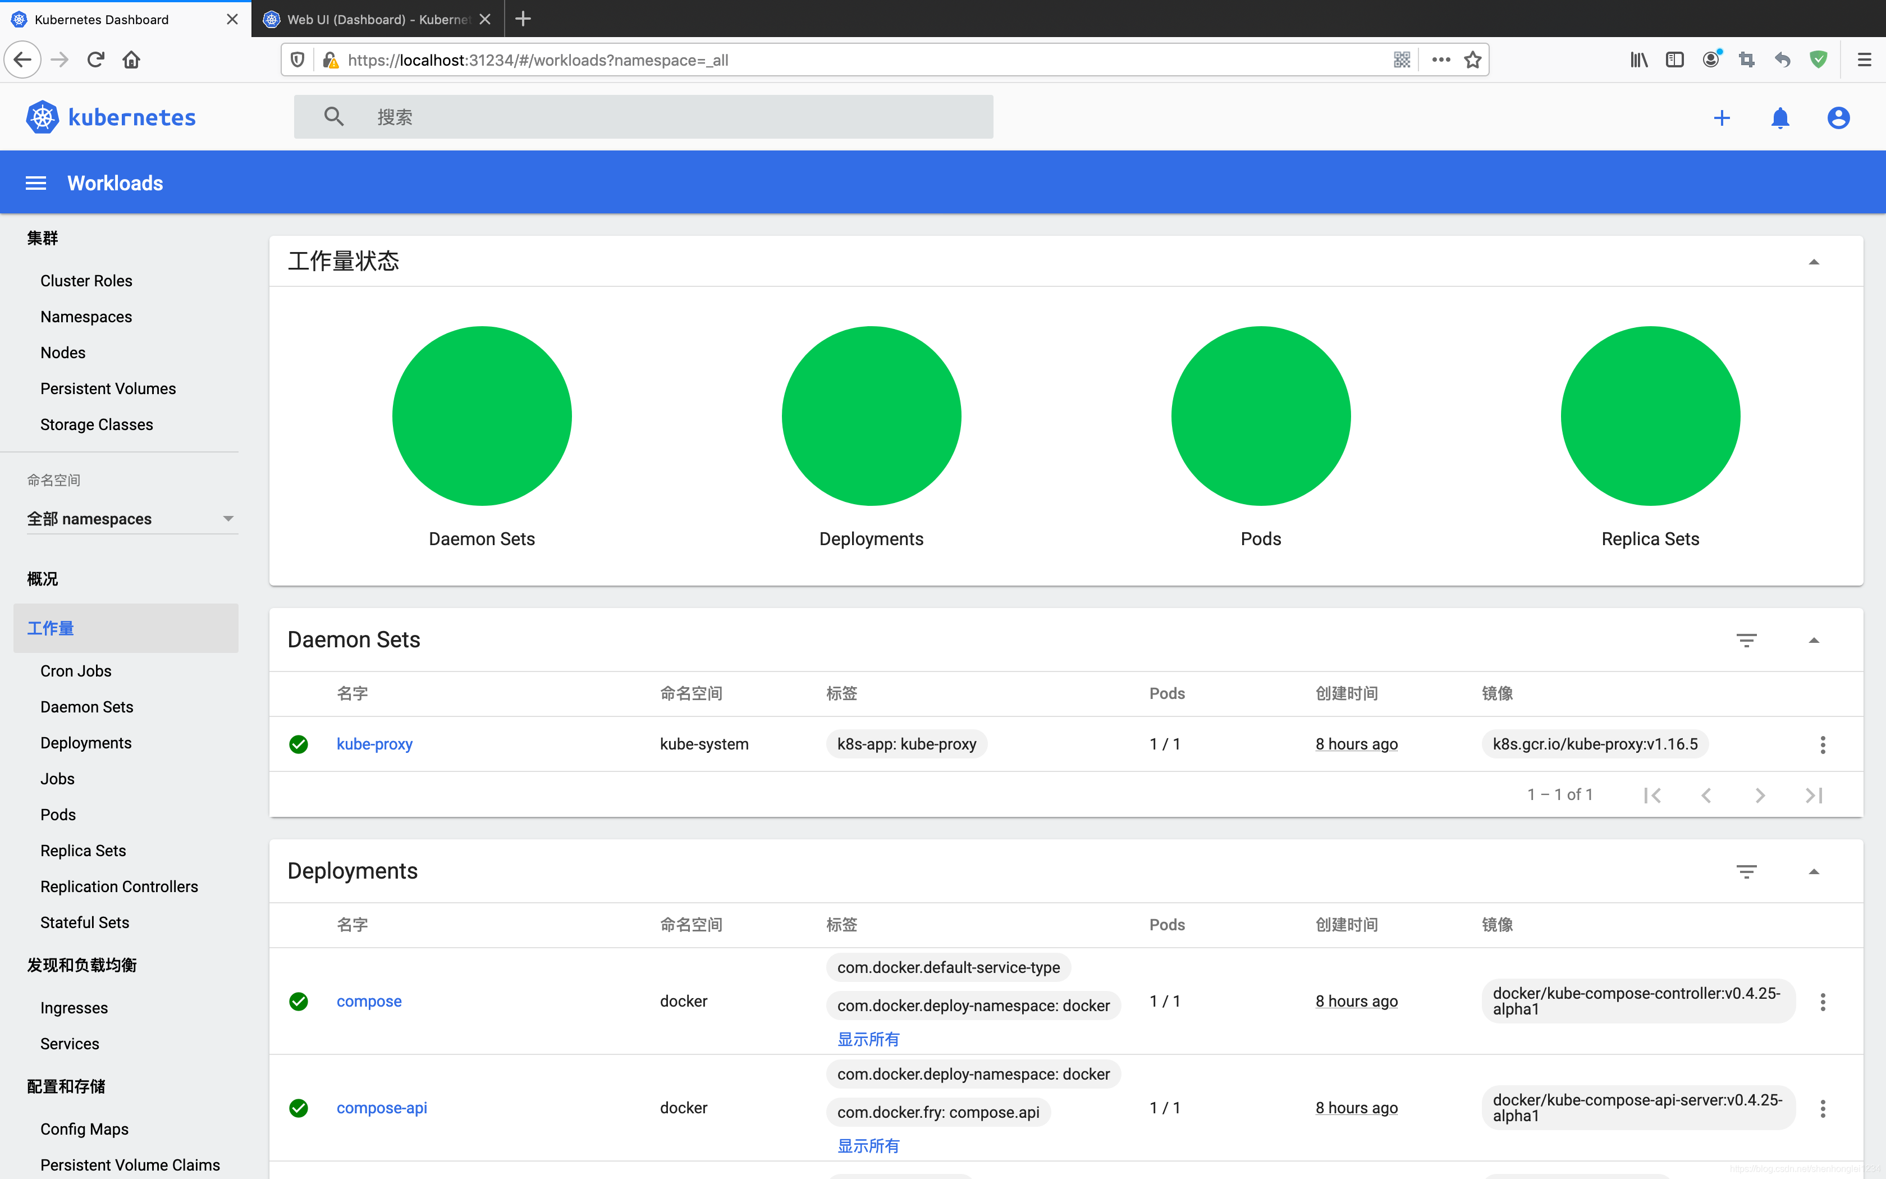The height and width of the screenshot is (1179, 1886).
Task: Click the green Pods status circle
Action: pos(1260,415)
